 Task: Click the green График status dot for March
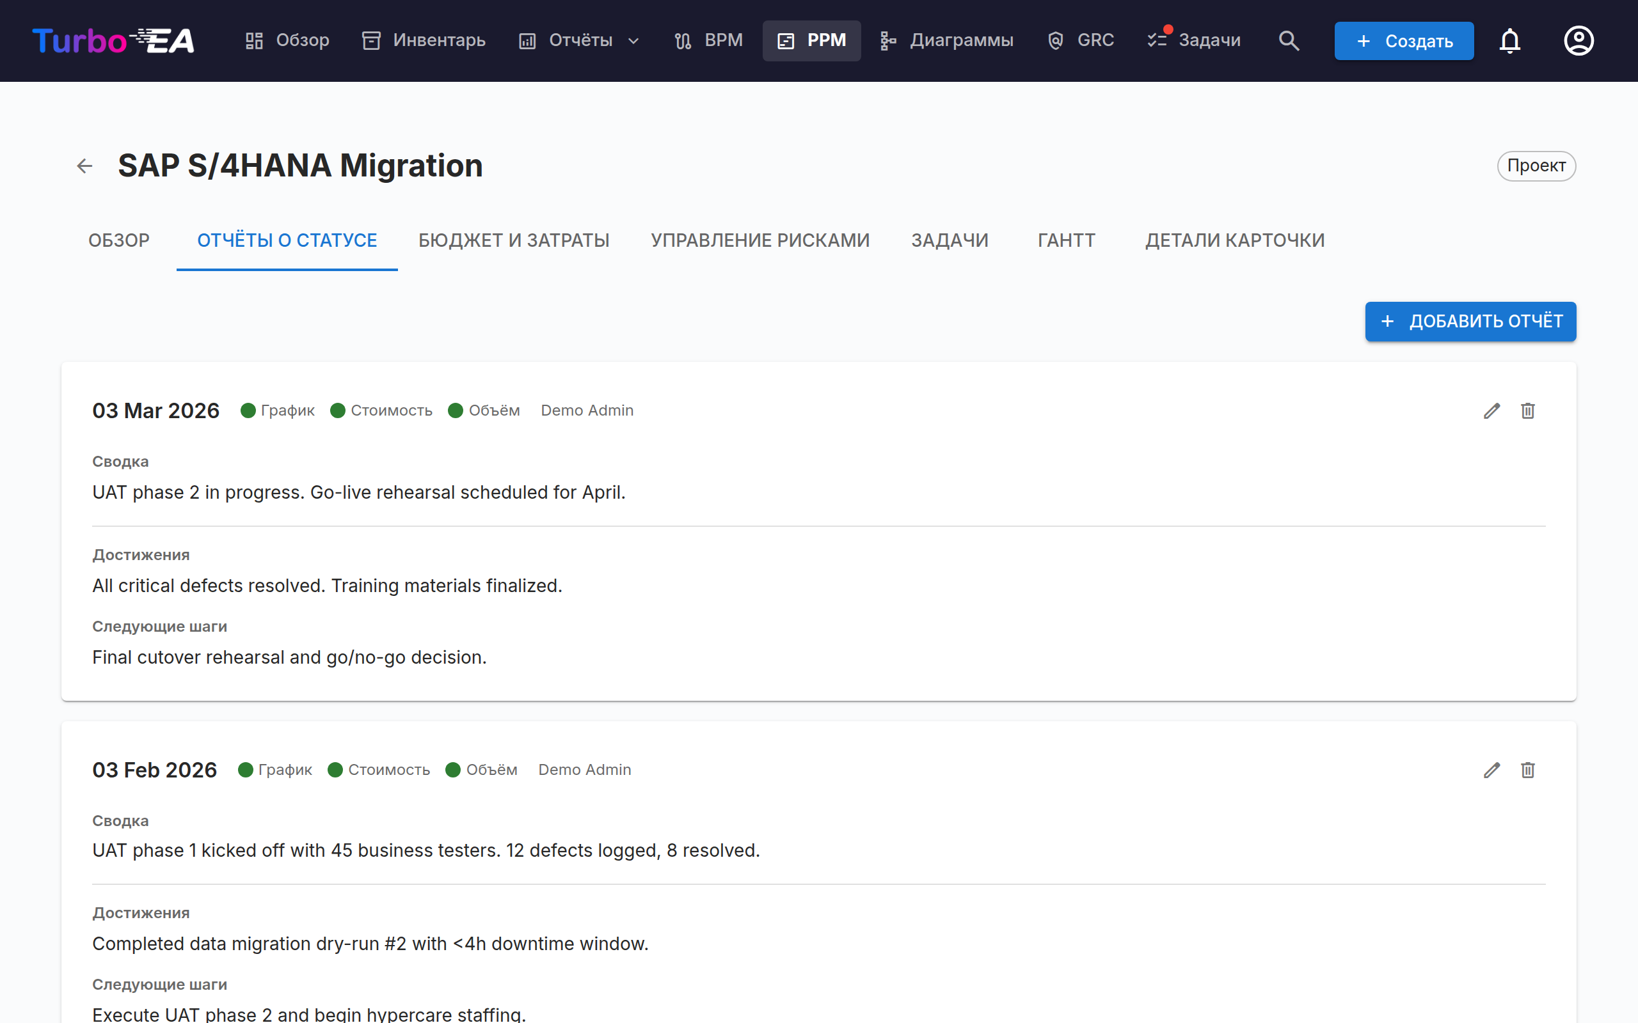(x=248, y=410)
